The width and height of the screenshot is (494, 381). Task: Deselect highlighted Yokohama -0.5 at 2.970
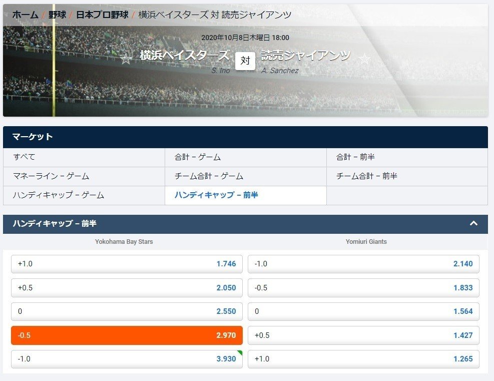127,335
